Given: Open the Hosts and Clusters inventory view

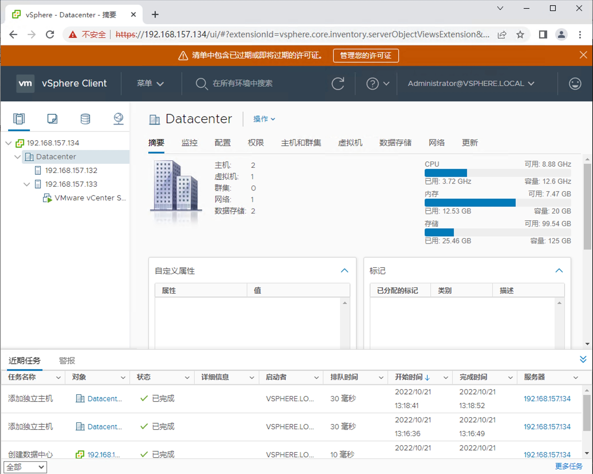Looking at the screenshot, I should [19, 119].
